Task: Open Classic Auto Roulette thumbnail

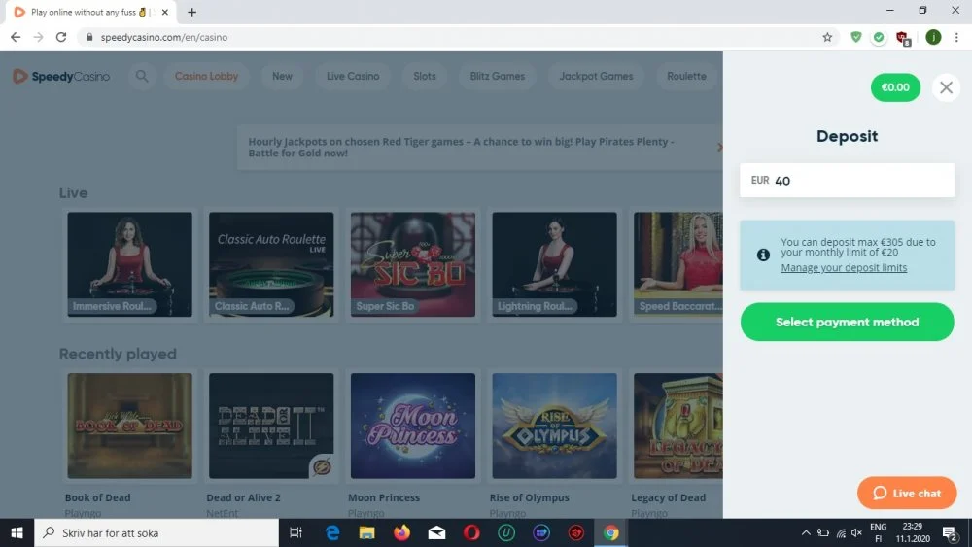Action: pyautogui.click(x=271, y=264)
